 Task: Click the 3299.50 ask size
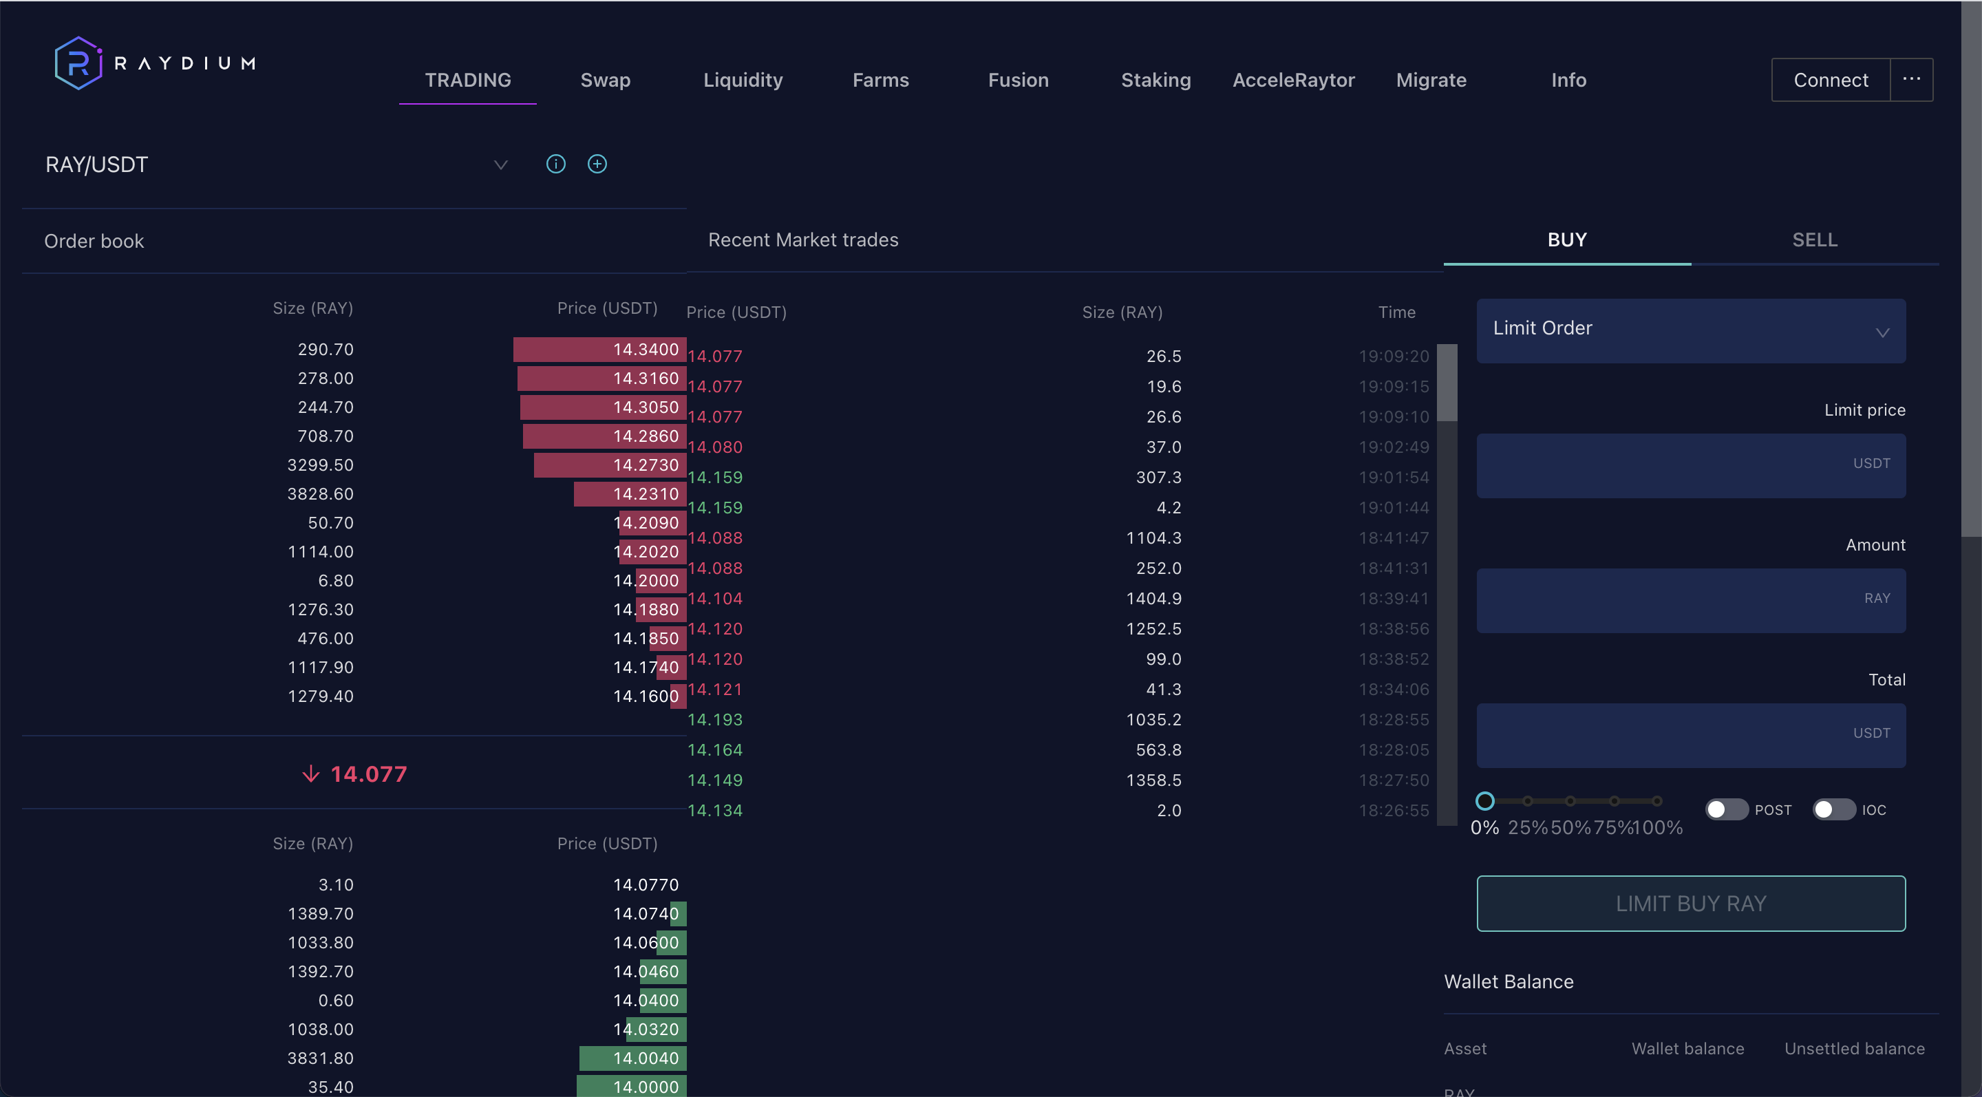(x=320, y=465)
